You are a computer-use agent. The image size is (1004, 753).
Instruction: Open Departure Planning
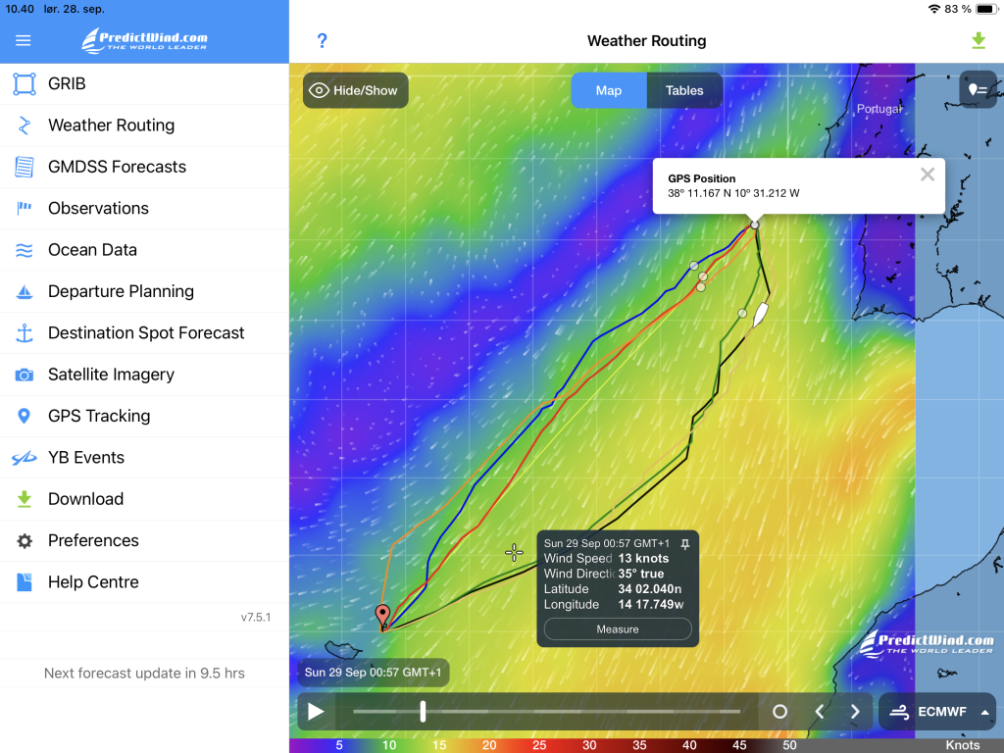coord(144,292)
